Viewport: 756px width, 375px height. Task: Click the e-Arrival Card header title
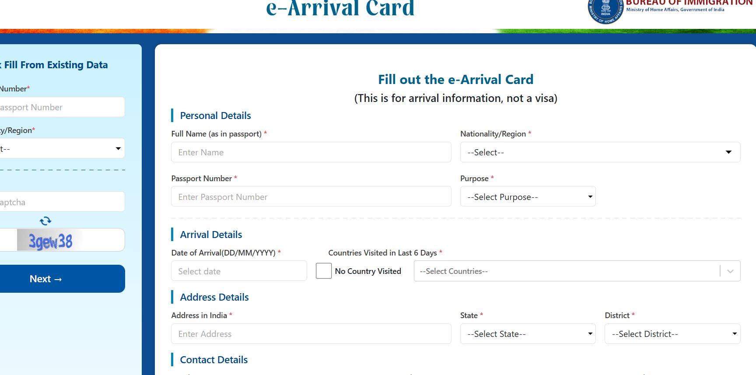click(340, 9)
